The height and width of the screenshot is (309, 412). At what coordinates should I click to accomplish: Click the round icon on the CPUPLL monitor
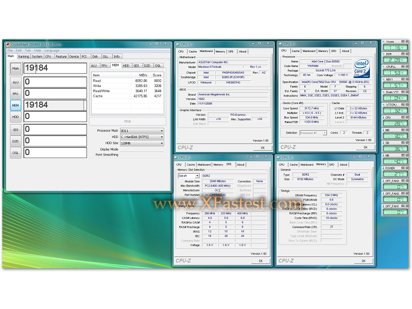[x=407, y=66]
